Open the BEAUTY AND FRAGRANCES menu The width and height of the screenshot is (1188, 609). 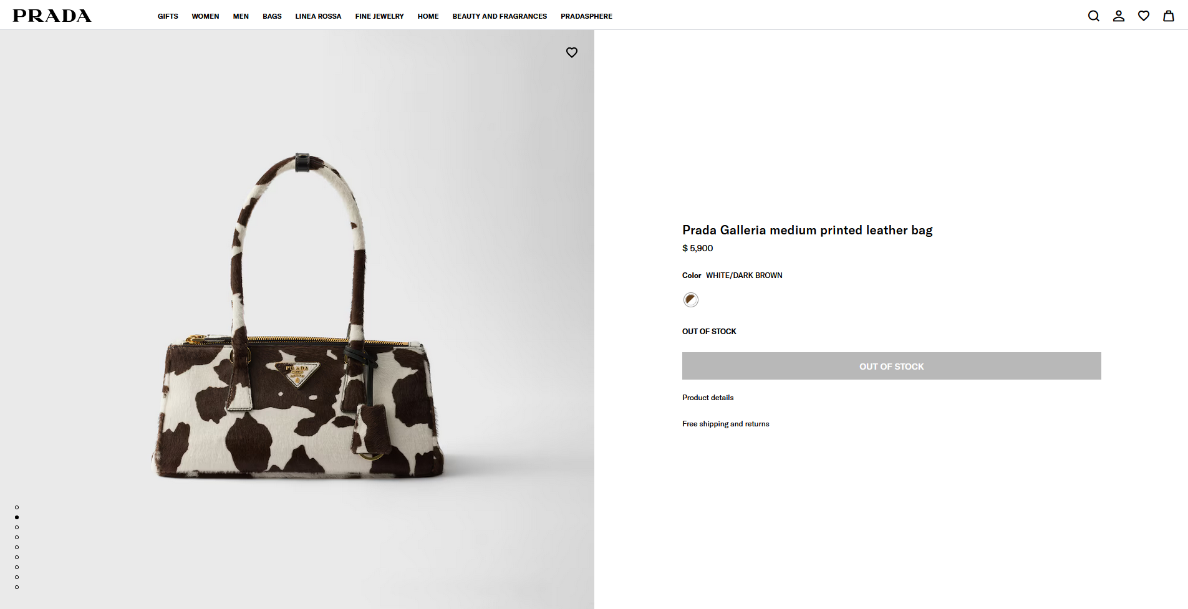tap(500, 16)
